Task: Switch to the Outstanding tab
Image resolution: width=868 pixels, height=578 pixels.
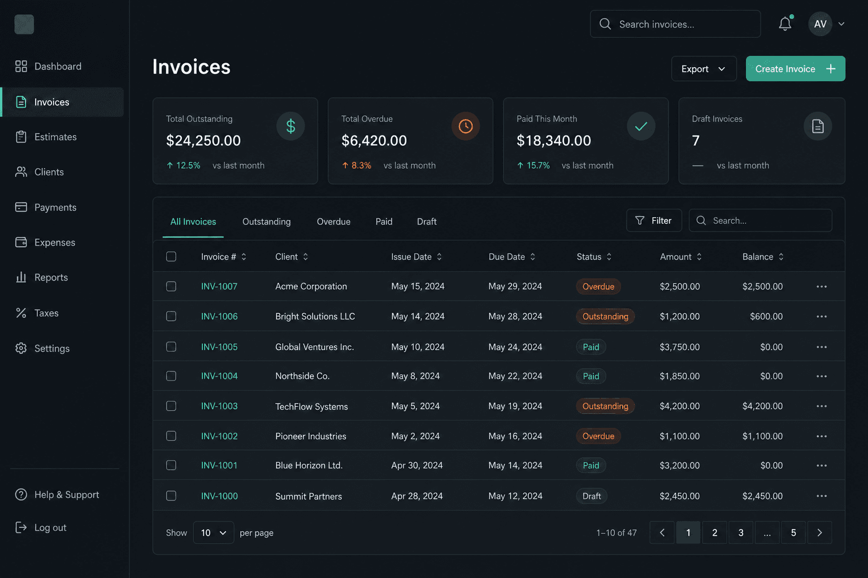Action: pos(267,222)
